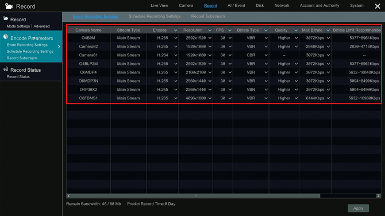Open the Quality dropdown for O6MDP4
The width and height of the screenshot is (385, 216).
(296, 72)
